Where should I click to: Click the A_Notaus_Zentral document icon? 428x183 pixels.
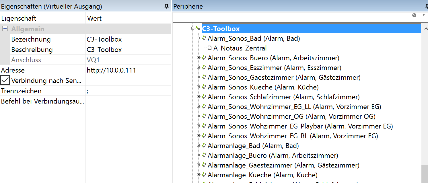pos(210,48)
